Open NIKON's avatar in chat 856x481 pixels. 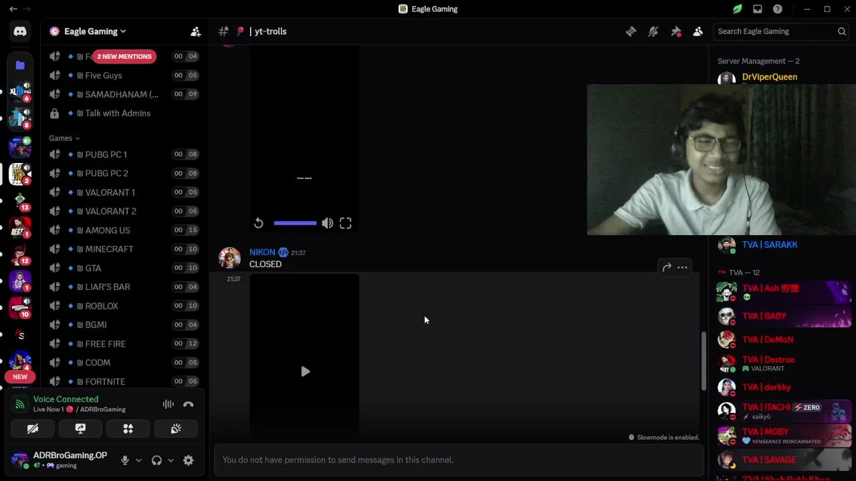click(229, 258)
